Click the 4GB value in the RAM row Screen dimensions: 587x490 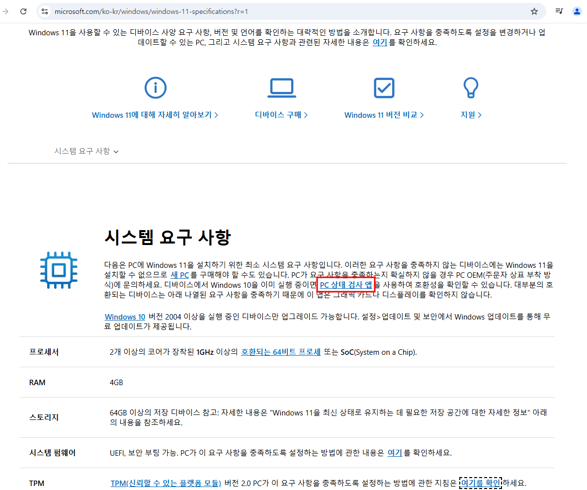(116, 382)
